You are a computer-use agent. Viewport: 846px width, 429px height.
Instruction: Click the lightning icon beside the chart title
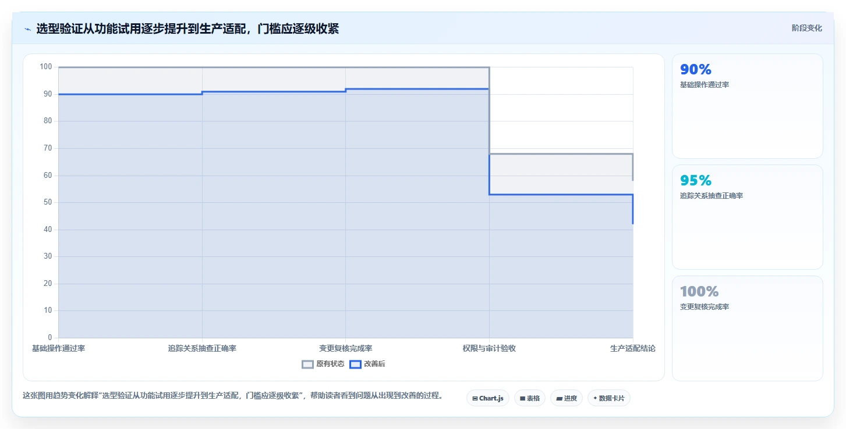(28, 28)
